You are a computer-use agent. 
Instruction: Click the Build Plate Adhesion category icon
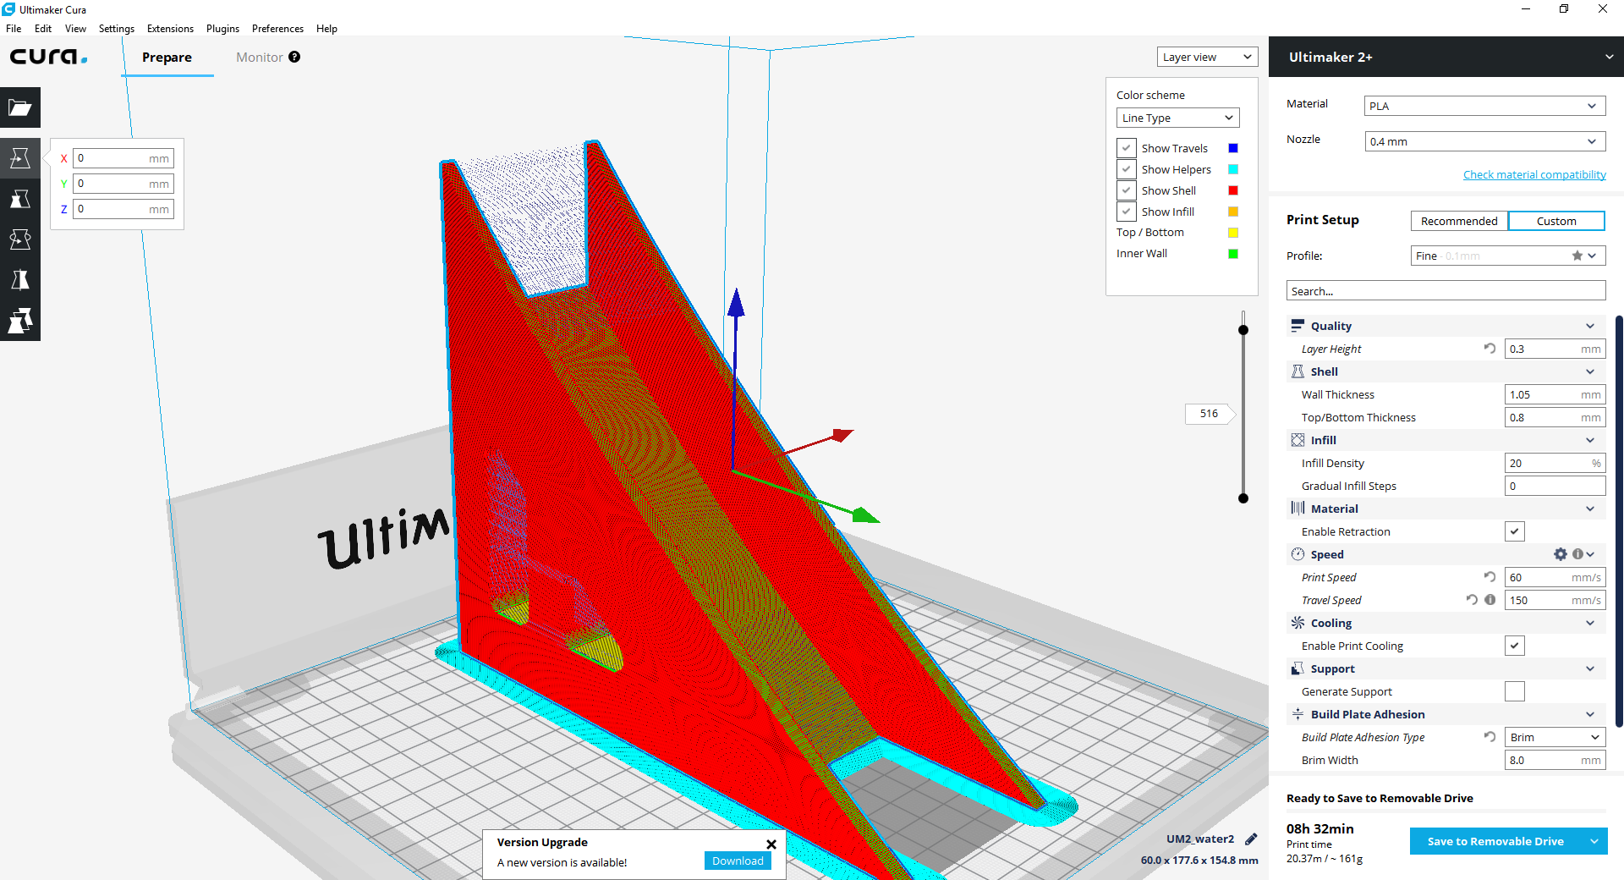click(x=1298, y=714)
